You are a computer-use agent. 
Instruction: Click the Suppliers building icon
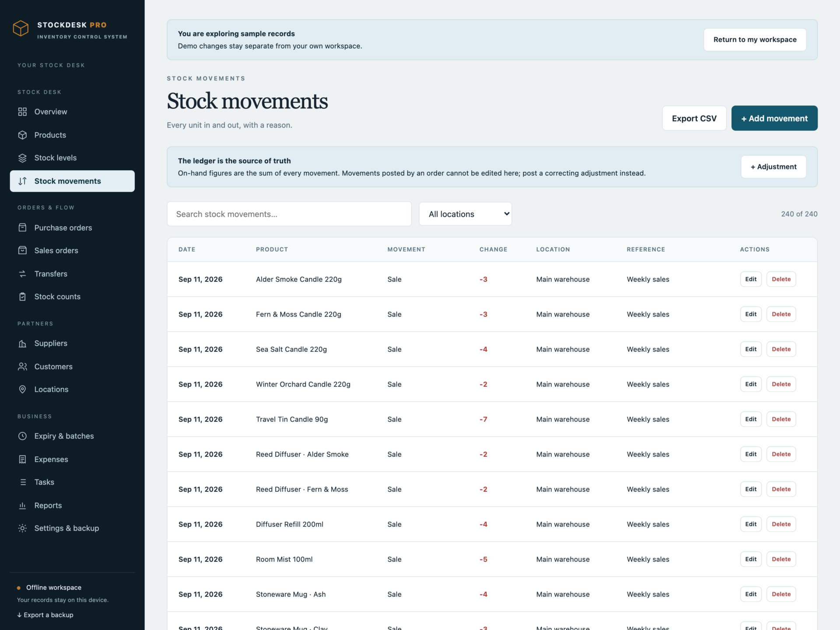tap(22, 343)
